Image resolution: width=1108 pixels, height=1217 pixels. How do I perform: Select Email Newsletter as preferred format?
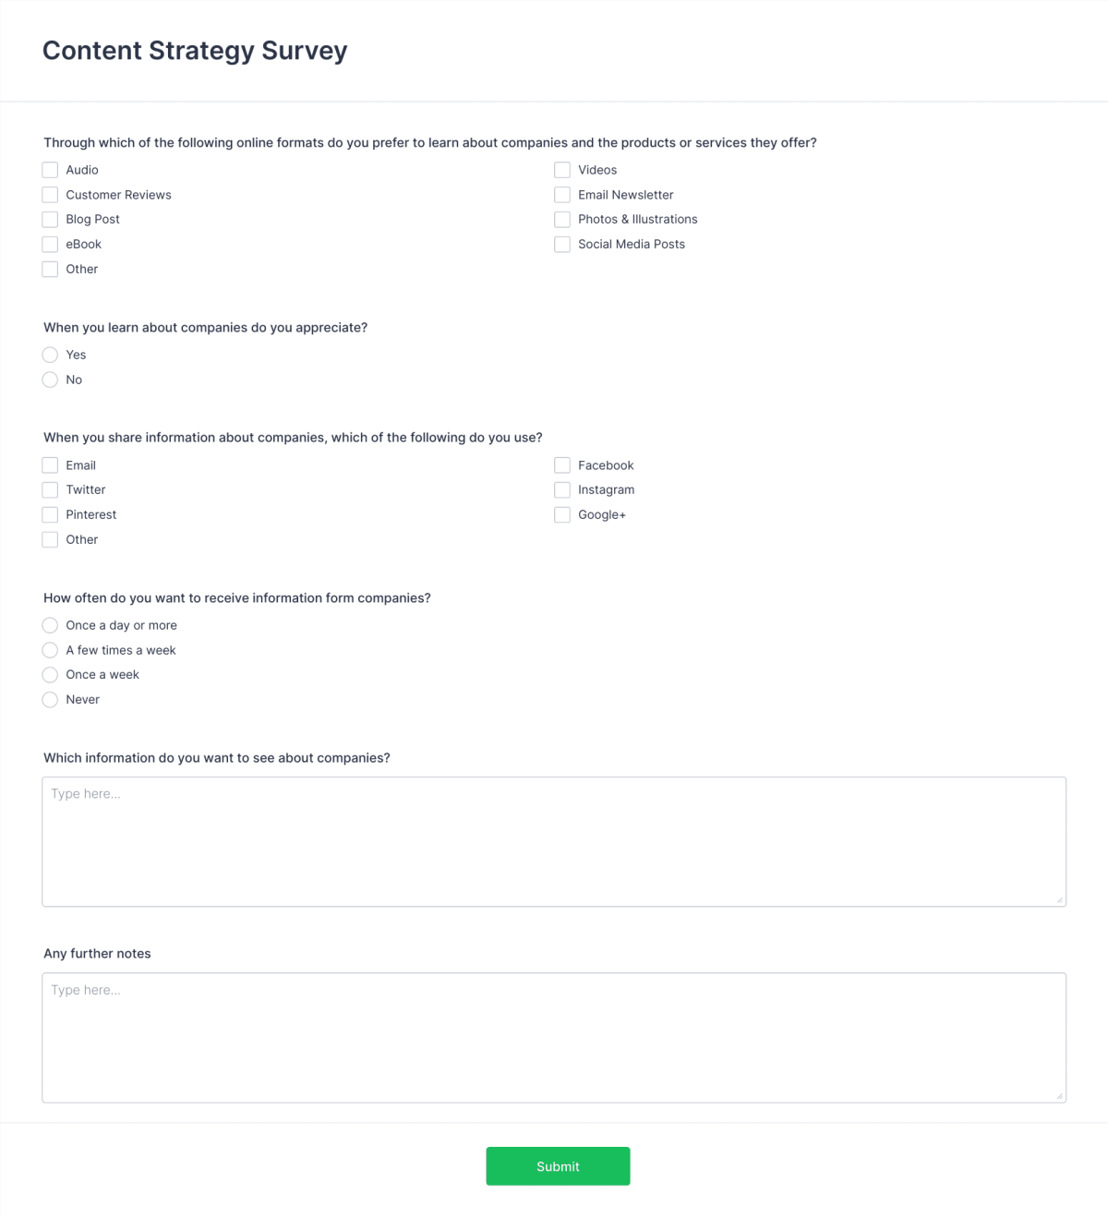coord(562,195)
